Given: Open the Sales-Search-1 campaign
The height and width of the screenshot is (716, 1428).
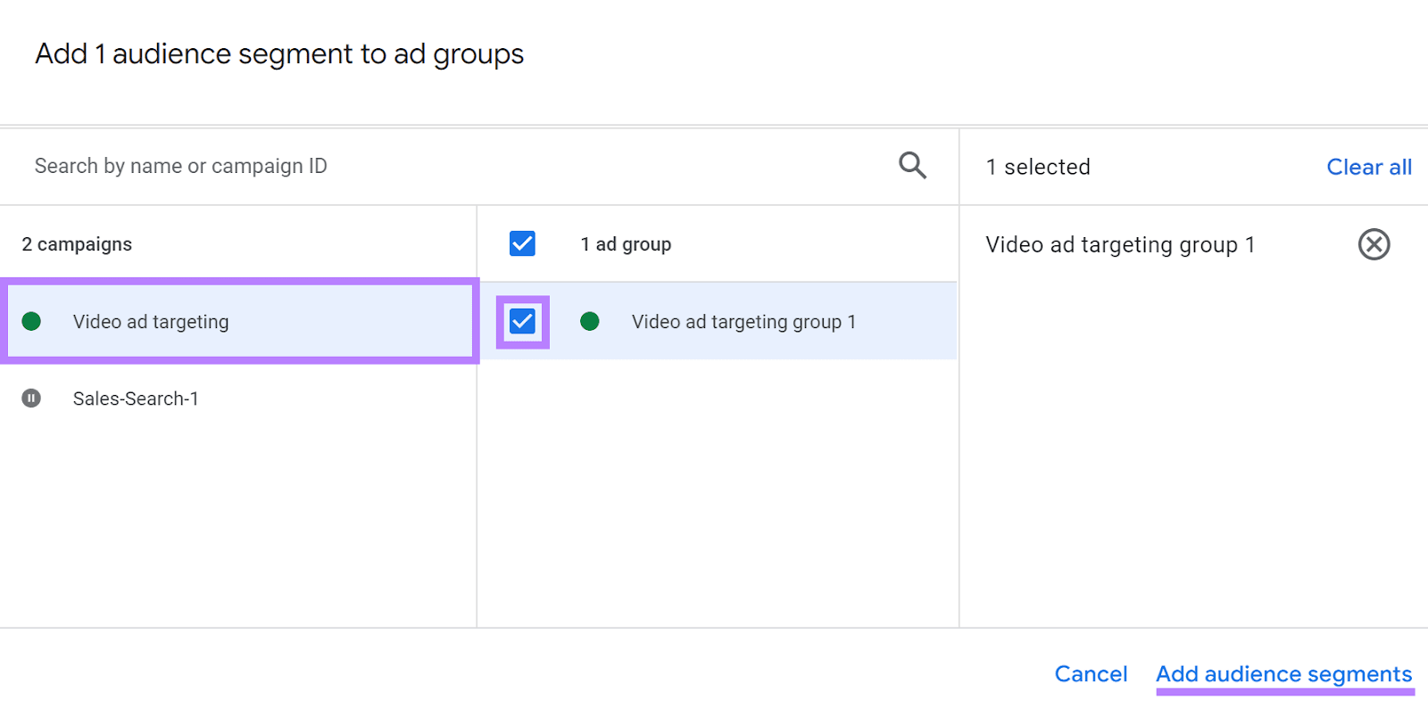Looking at the screenshot, I should 136,399.
